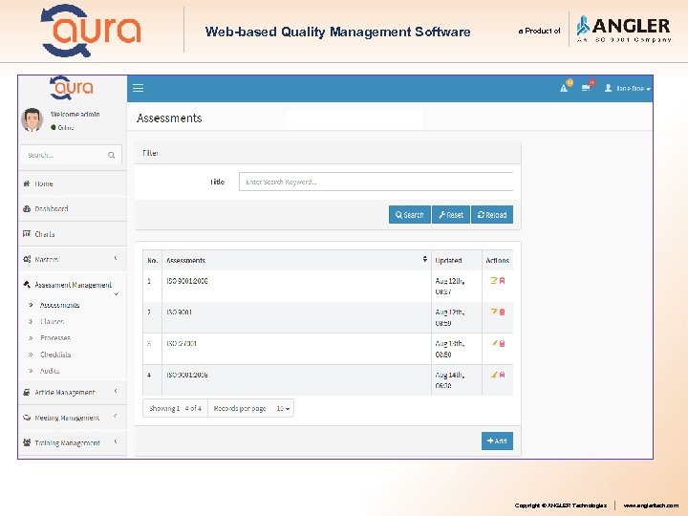Click the Reset button
Viewport: 688px width, 516px height.
pyautogui.click(x=451, y=215)
